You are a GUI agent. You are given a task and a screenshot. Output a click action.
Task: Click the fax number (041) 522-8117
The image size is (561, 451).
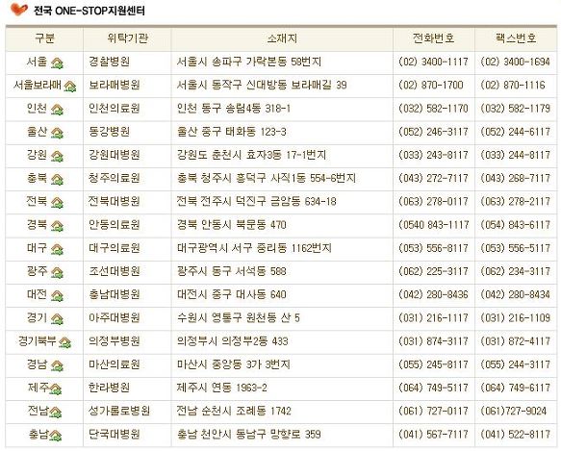click(515, 435)
